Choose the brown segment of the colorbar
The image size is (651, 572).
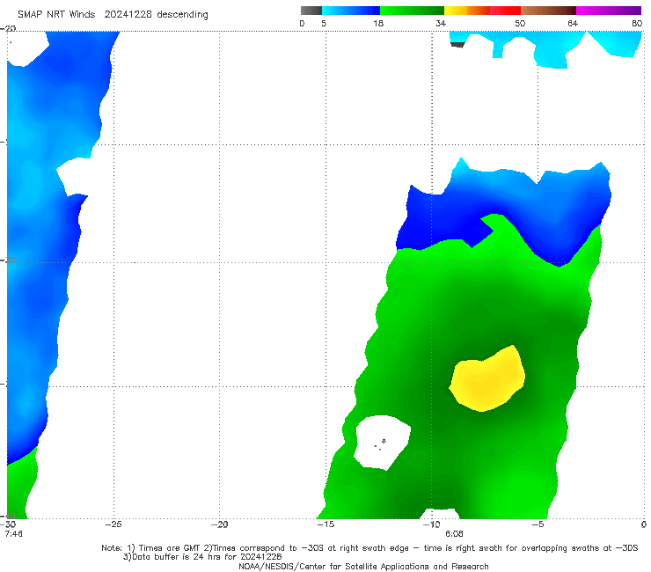pos(548,11)
